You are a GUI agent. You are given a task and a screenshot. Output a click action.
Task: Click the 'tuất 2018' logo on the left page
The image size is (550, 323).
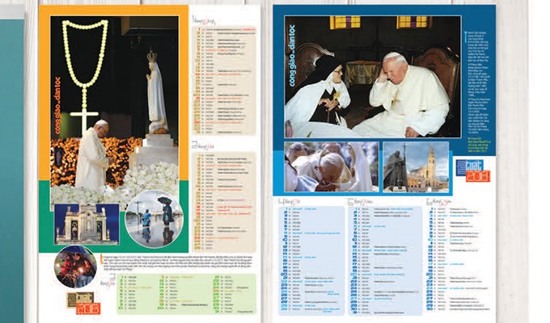tap(83, 303)
